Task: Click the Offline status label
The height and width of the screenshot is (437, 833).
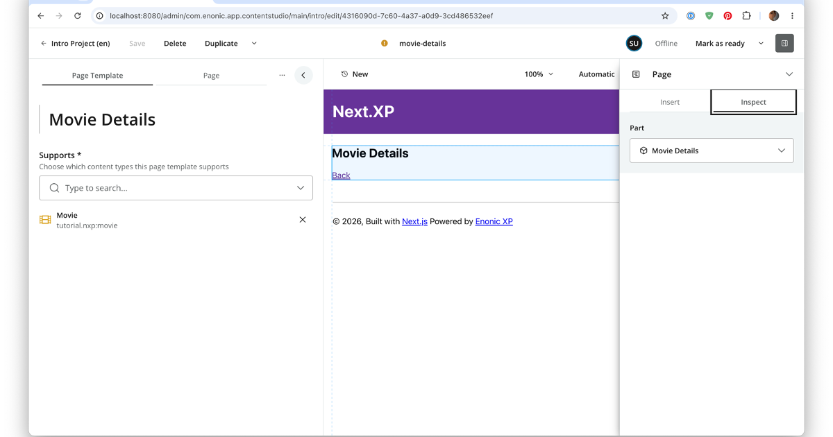Action: click(x=666, y=43)
